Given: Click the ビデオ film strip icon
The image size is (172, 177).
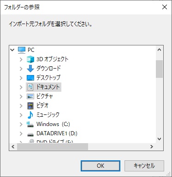Looking at the screenshot, I should (x=30, y=106).
